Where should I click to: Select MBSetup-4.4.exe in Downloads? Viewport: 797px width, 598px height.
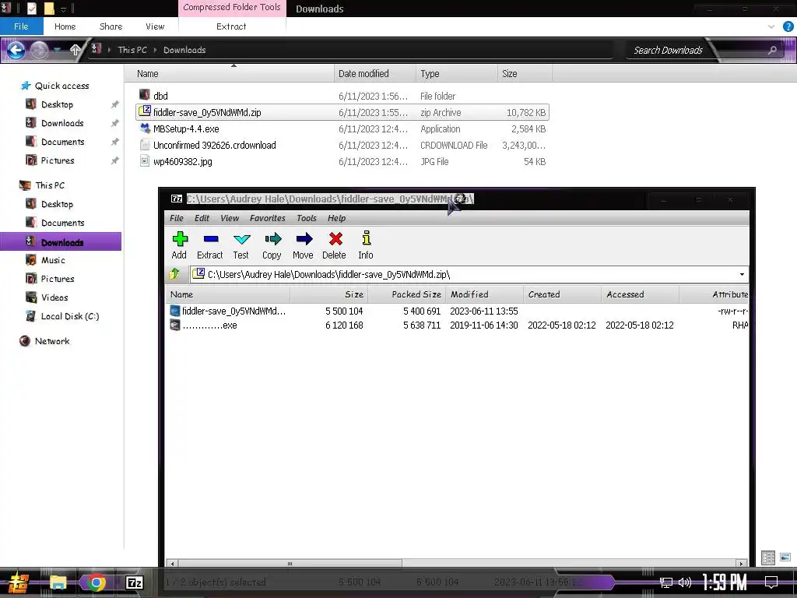[x=186, y=128]
